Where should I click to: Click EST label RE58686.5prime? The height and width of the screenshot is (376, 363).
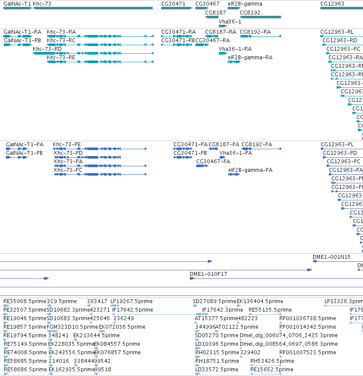pyautogui.click(x=25, y=370)
